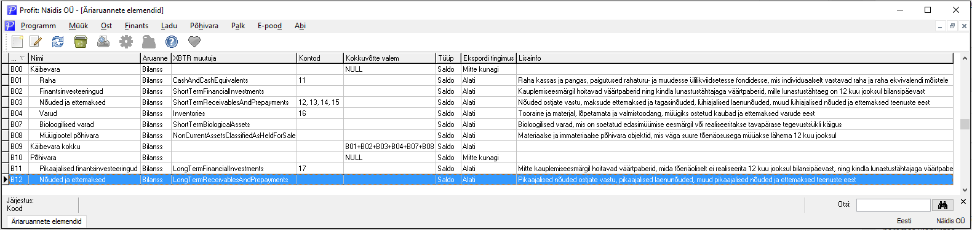Click the Kontod cell 12, 13, 14, 15
The height and width of the screenshot is (230, 972).
click(320, 102)
